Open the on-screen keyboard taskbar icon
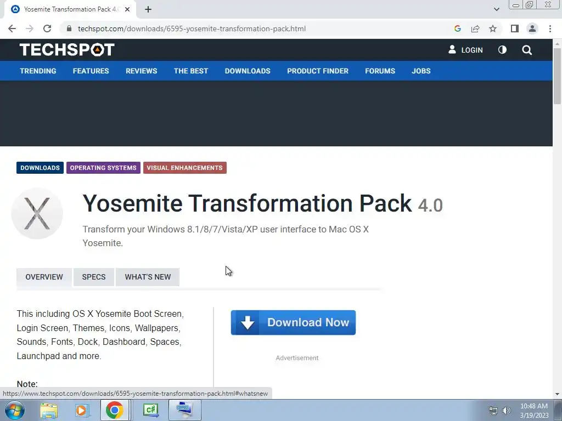The height and width of the screenshot is (421, 562). point(184,410)
